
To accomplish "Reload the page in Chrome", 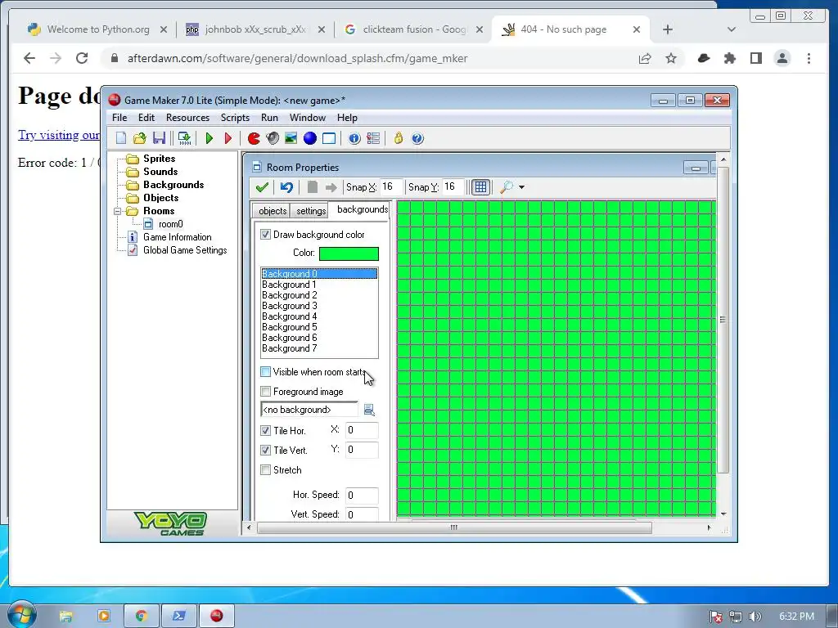I will [82, 58].
